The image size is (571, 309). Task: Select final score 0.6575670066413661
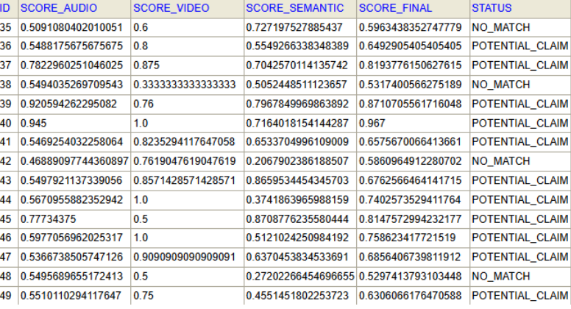pyautogui.click(x=410, y=141)
